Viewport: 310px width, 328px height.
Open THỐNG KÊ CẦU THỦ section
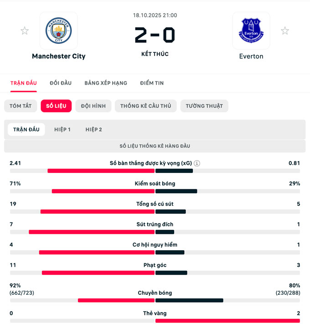pos(145,106)
